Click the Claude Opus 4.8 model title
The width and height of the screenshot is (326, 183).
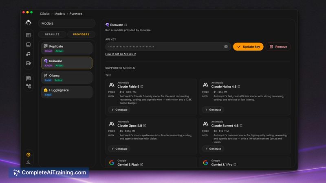pyautogui.click(x=130, y=126)
